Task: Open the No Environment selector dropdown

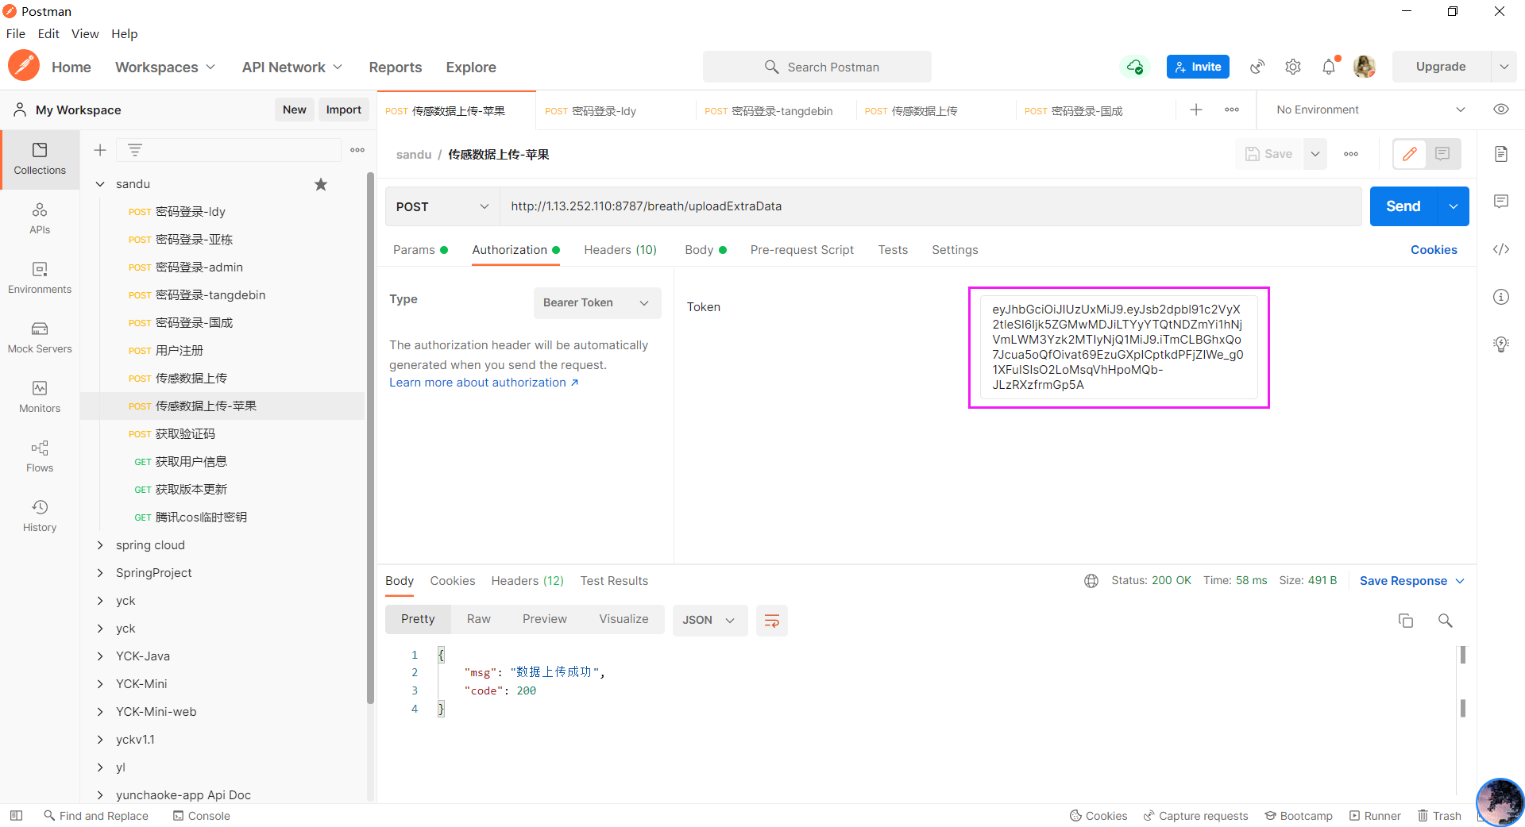Action: point(1369,110)
